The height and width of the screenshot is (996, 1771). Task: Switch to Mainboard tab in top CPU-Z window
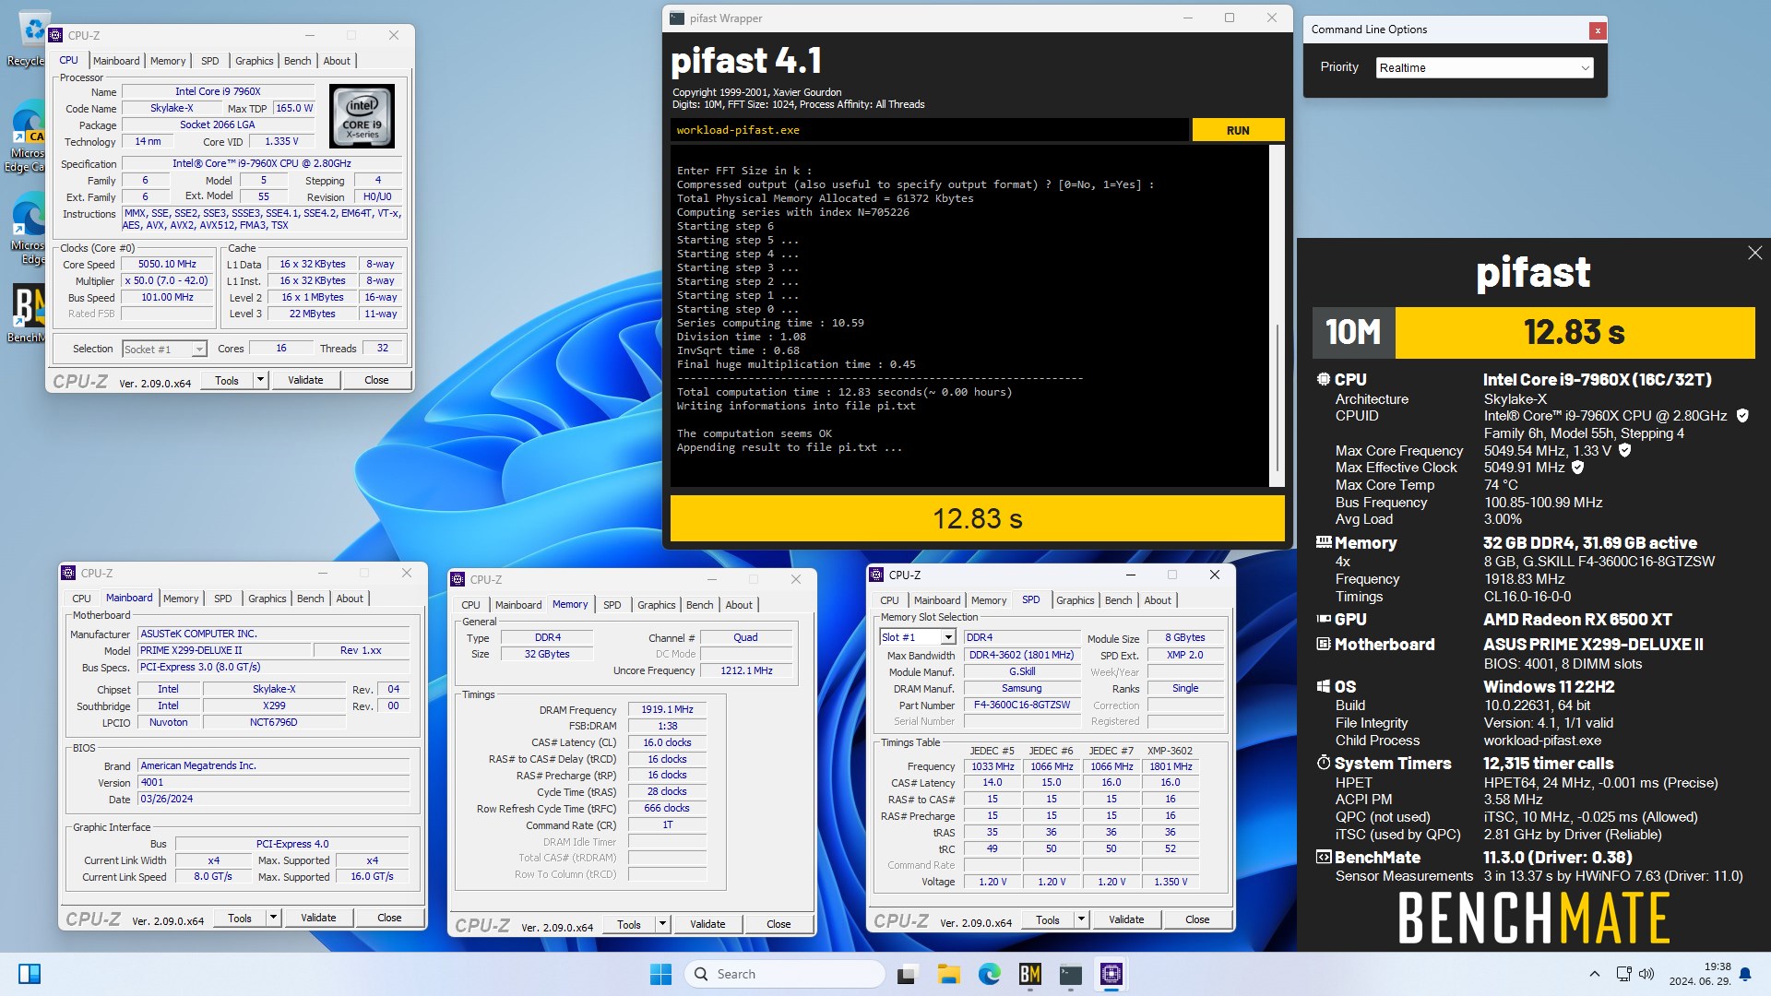point(116,61)
